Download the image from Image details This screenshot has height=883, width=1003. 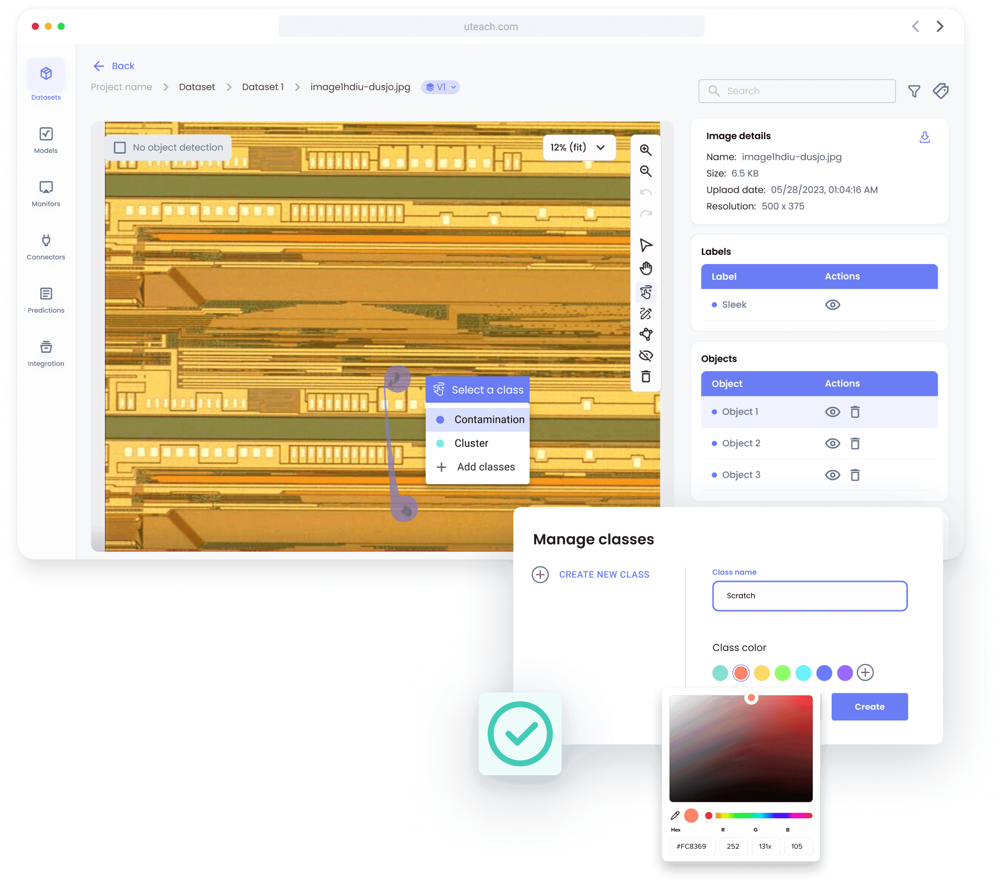coord(924,137)
